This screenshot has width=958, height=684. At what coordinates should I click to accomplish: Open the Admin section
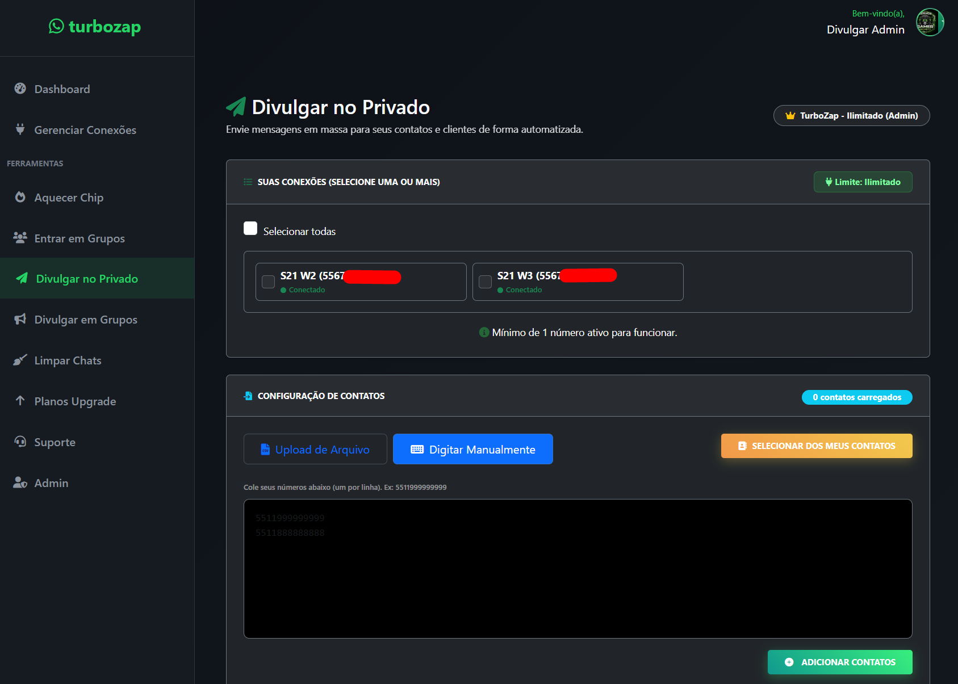point(97,483)
